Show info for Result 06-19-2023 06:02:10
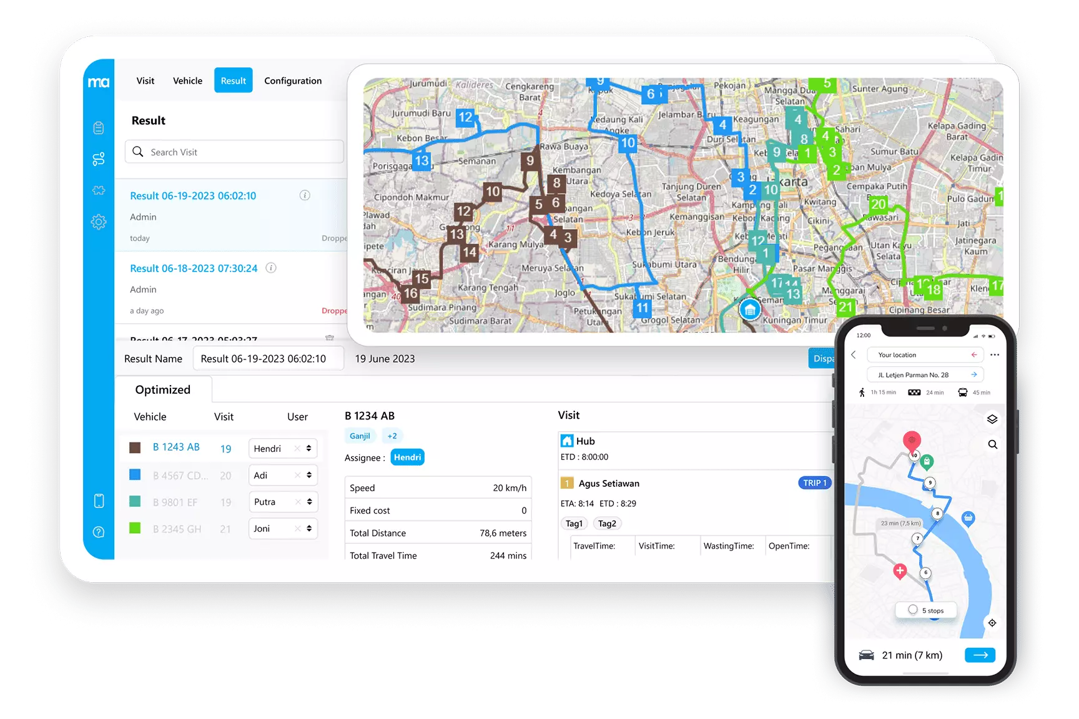Viewport: 1079px width, 719px height. pyautogui.click(x=305, y=195)
